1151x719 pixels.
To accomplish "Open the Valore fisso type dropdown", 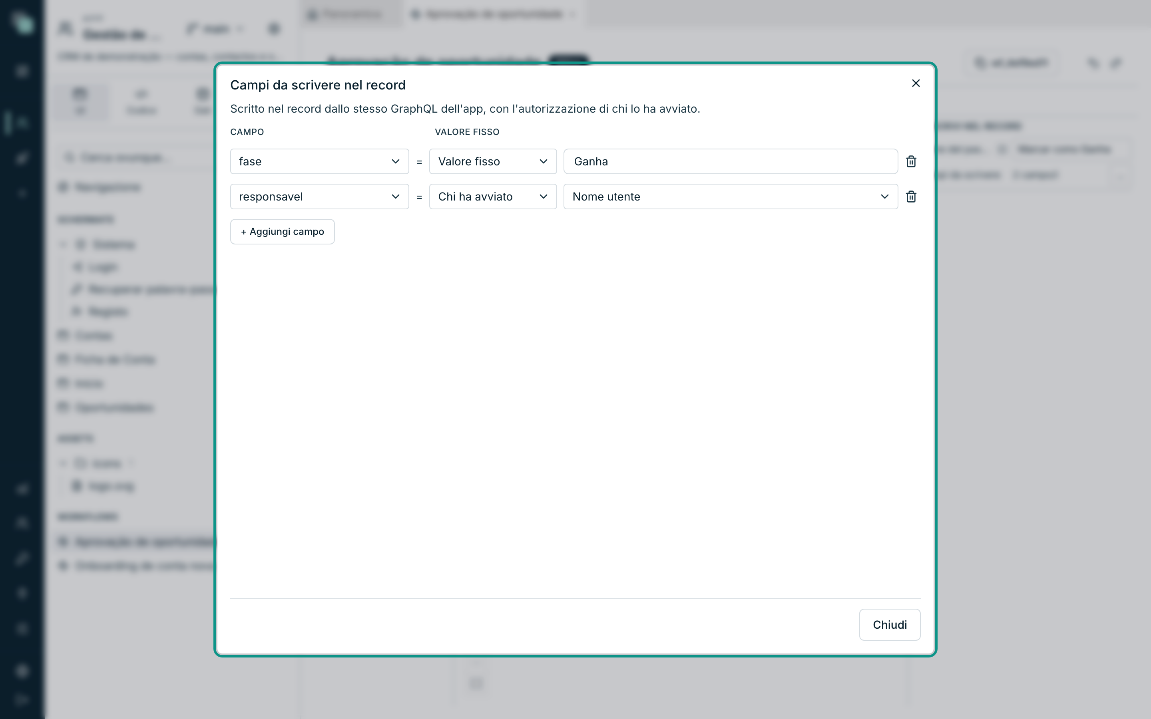I will (x=493, y=161).
